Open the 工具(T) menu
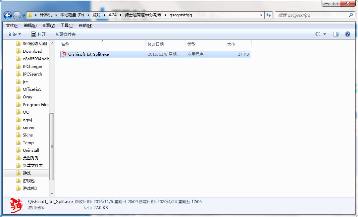The width and height of the screenshot is (358, 217). [x=67, y=26]
